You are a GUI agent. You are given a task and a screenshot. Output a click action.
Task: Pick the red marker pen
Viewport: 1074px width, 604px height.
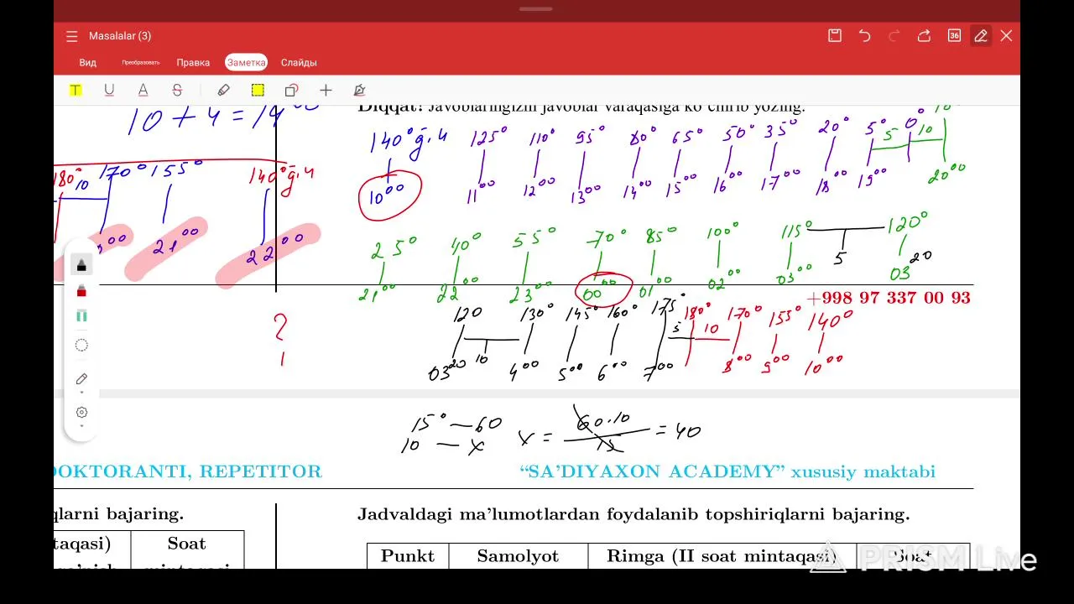(81, 290)
